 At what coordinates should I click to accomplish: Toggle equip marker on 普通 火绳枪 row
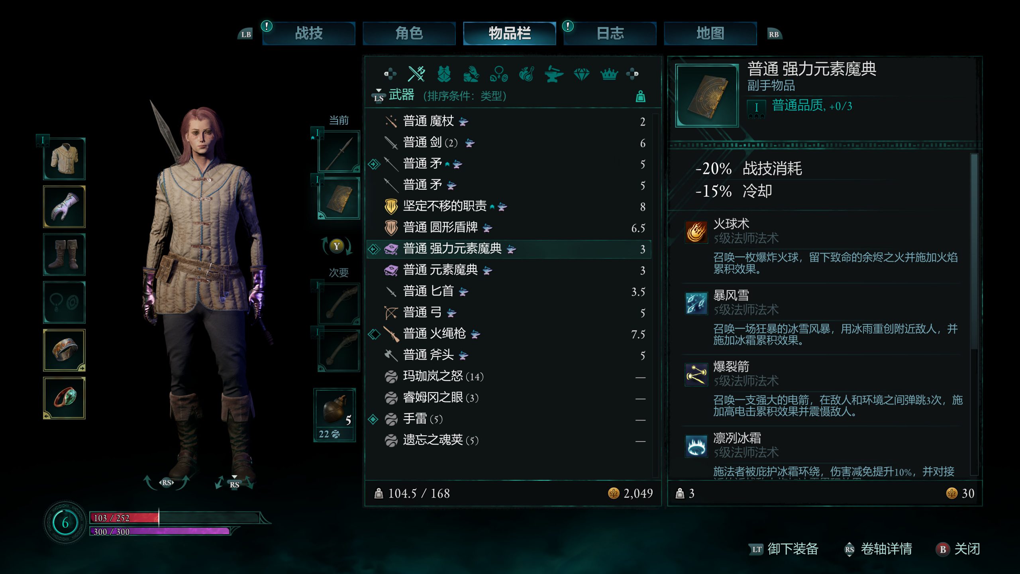click(374, 334)
